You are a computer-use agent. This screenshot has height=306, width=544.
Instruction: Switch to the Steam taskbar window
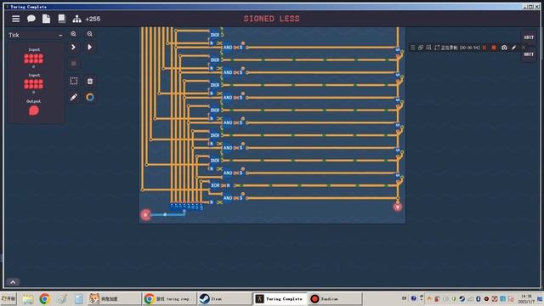coord(224,298)
